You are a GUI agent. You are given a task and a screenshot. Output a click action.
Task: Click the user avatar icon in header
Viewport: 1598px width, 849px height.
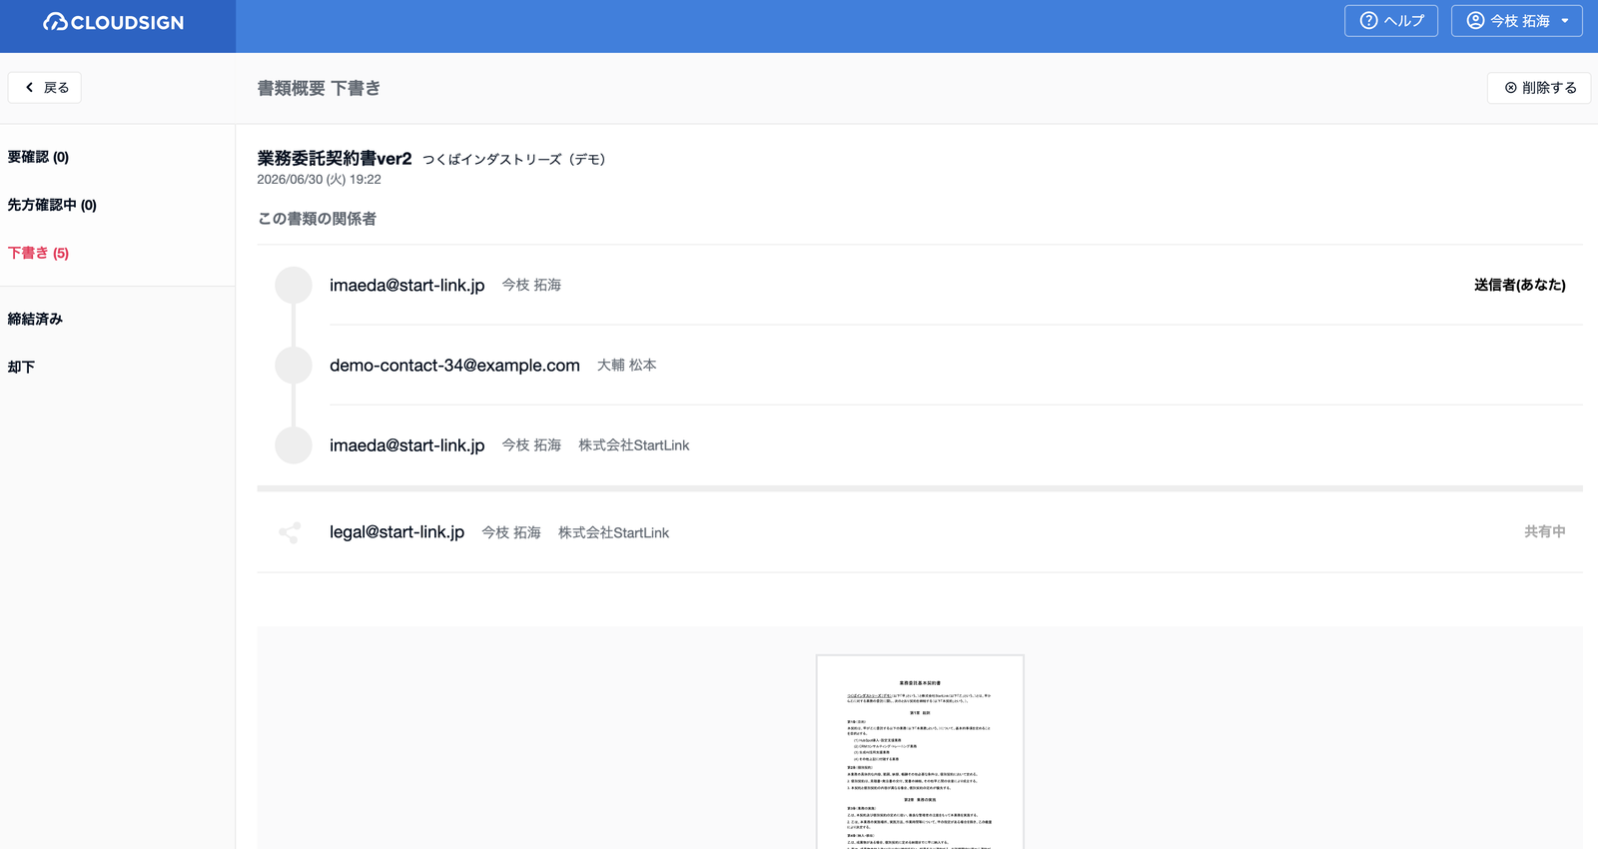point(1475,21)
